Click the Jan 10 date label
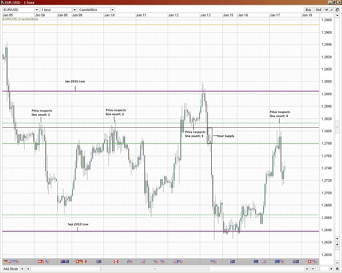The image size is (342, 273). coord(109,15)
